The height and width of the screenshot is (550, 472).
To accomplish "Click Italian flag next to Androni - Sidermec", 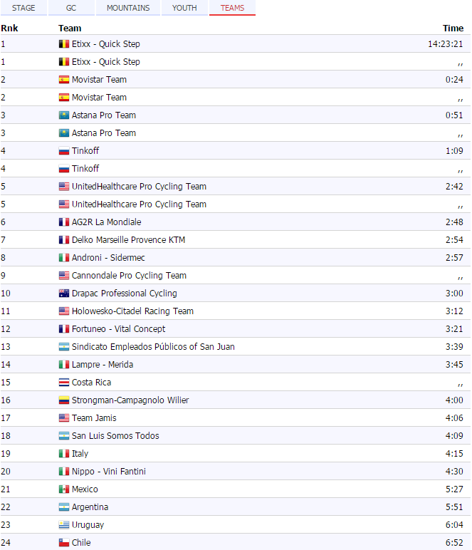I will pos(64,258).
